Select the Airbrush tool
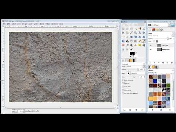This screenshot has height=132, width=176. coord(127,45)
